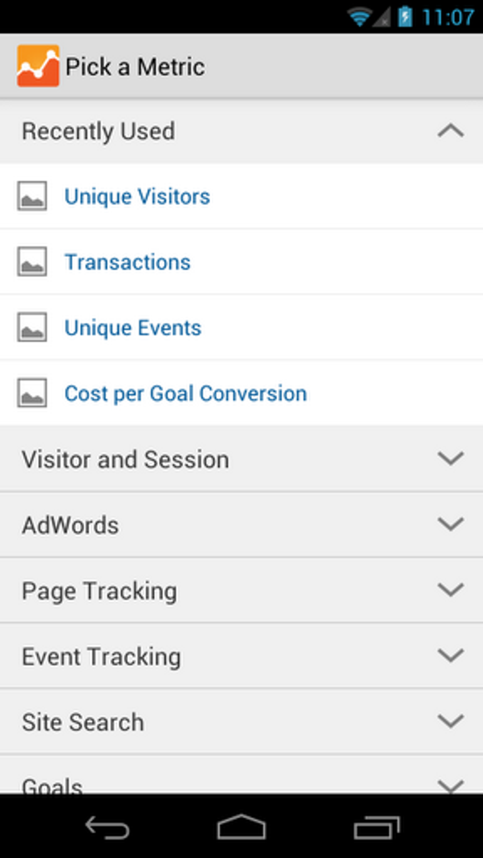The width and height of the screenshot is (483, 858).
Task: Click the chart icon beside Unique Events
Action: pos(32,327)
